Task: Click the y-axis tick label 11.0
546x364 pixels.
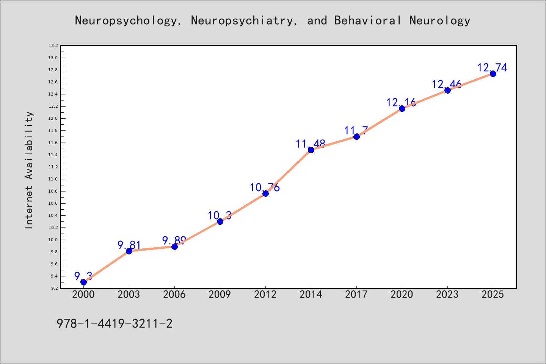Action: 53,179
